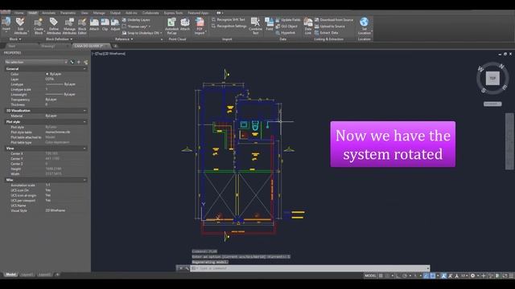This screenshot has width=515, height=289.
Task: Click Recognize SHX Text
Action: 229,19
